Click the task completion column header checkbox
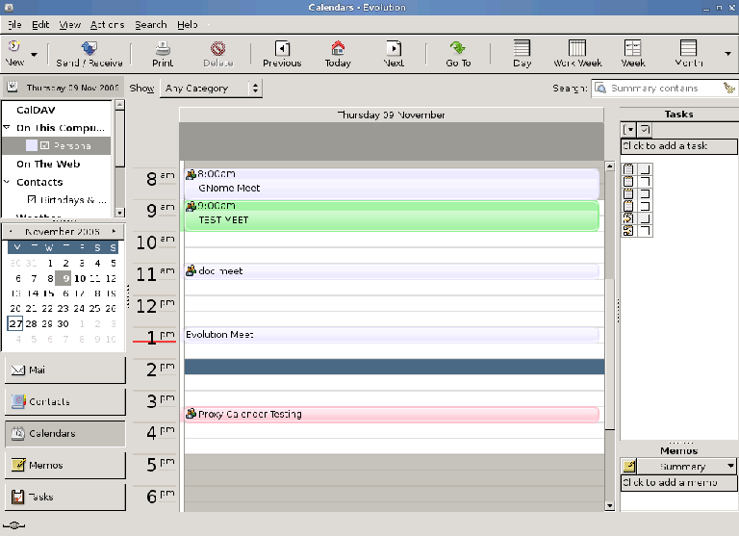 click(645, 129)
